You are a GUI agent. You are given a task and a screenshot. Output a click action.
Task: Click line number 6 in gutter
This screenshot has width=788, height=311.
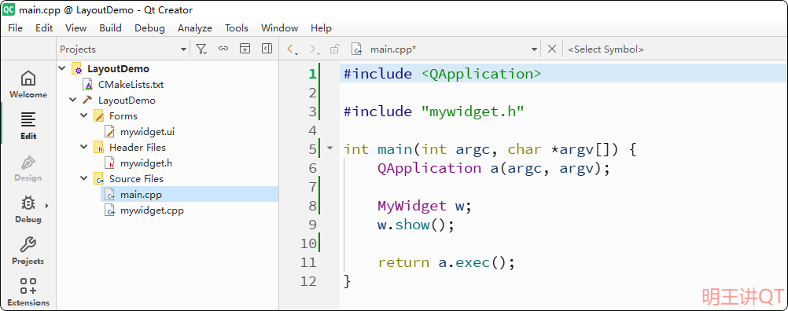tap(312, 168)
